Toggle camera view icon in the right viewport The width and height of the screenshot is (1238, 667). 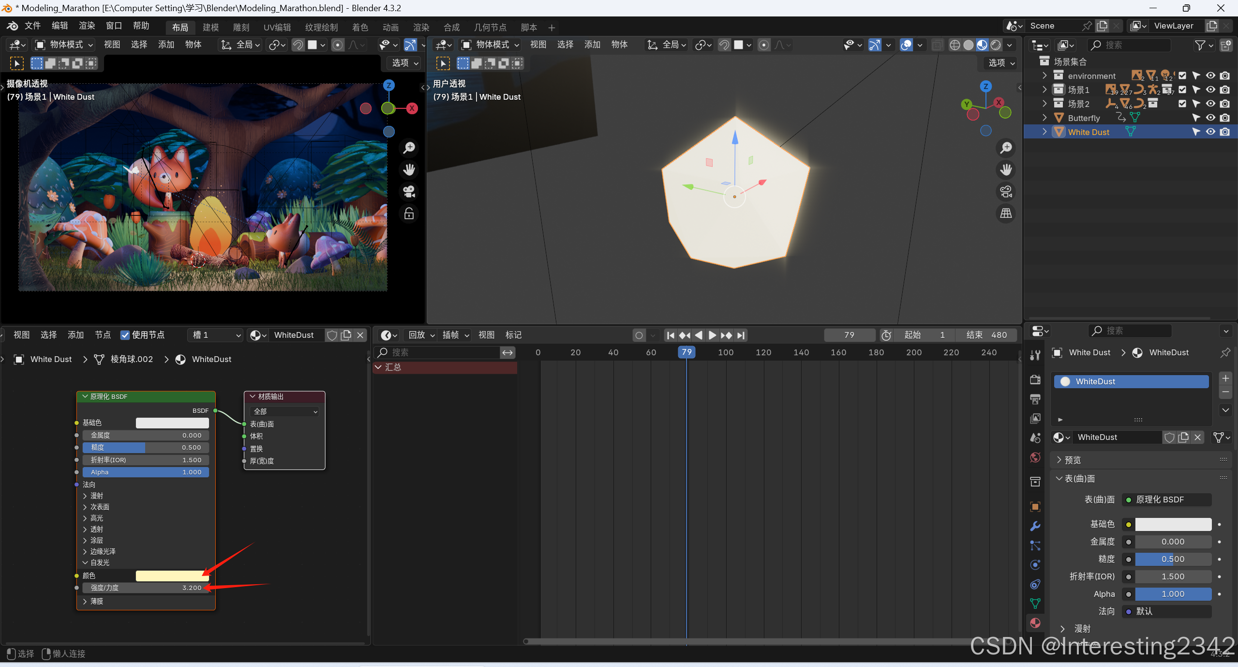coord(1006,192)
